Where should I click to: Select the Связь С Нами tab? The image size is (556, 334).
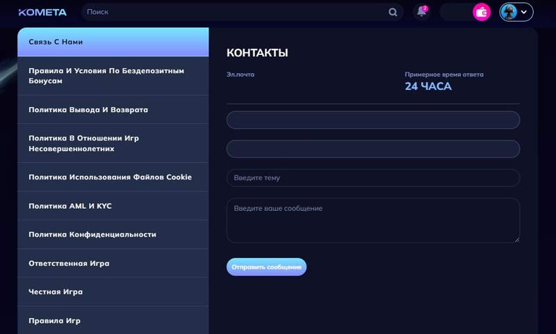[x=113, y=42]
